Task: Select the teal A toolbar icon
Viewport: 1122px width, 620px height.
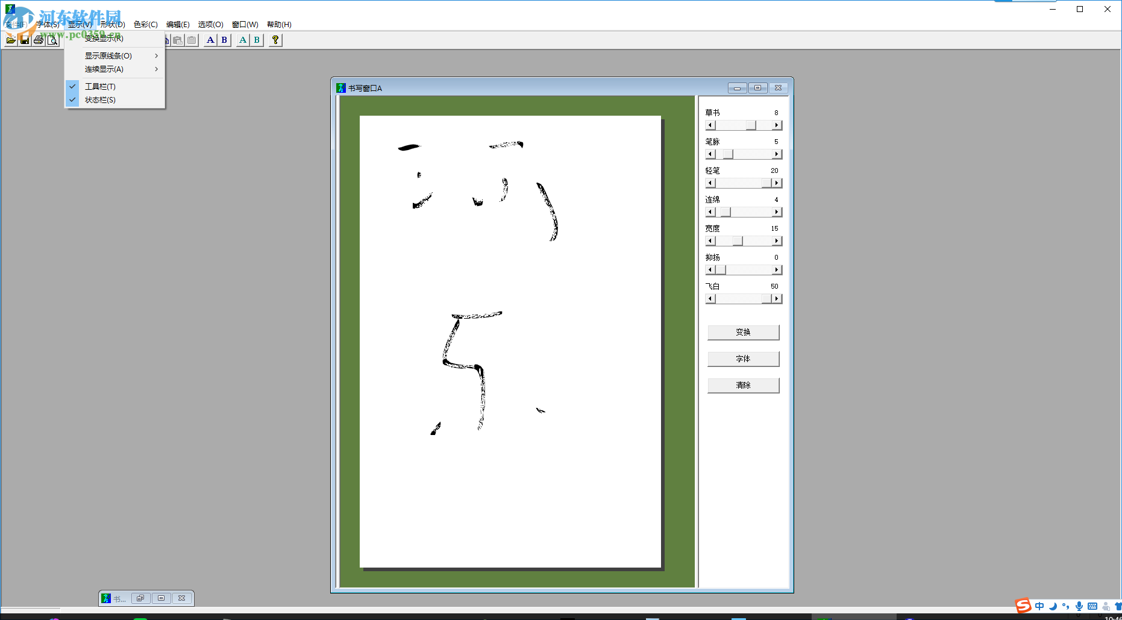Action: 243,40
